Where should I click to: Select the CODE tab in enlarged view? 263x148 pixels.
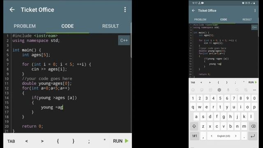tap(67, 26)
